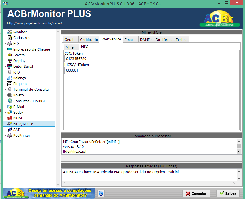The image size is (245, 199).
Task: Open the WebService tab
Action: (111, 39)
